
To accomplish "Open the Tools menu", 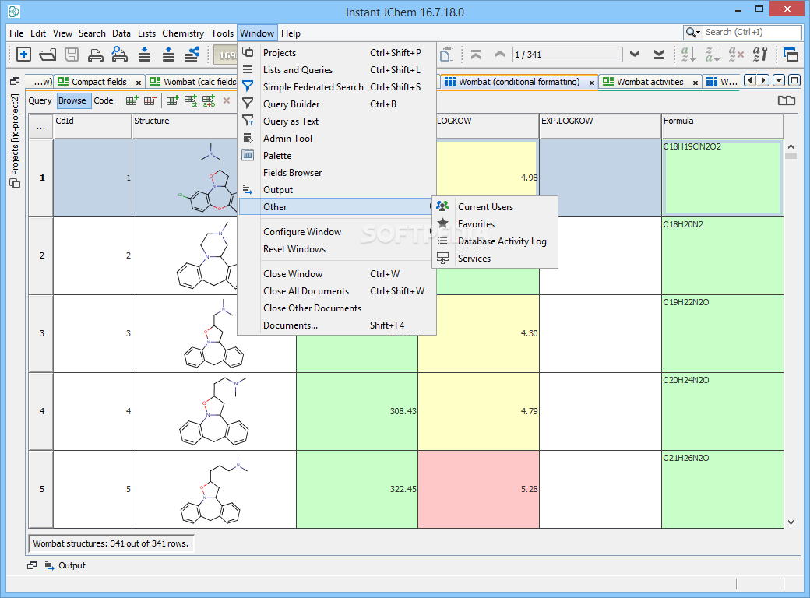I will 222,33.
